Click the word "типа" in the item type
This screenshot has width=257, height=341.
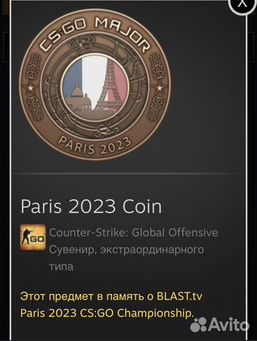[x=61, y=266]
